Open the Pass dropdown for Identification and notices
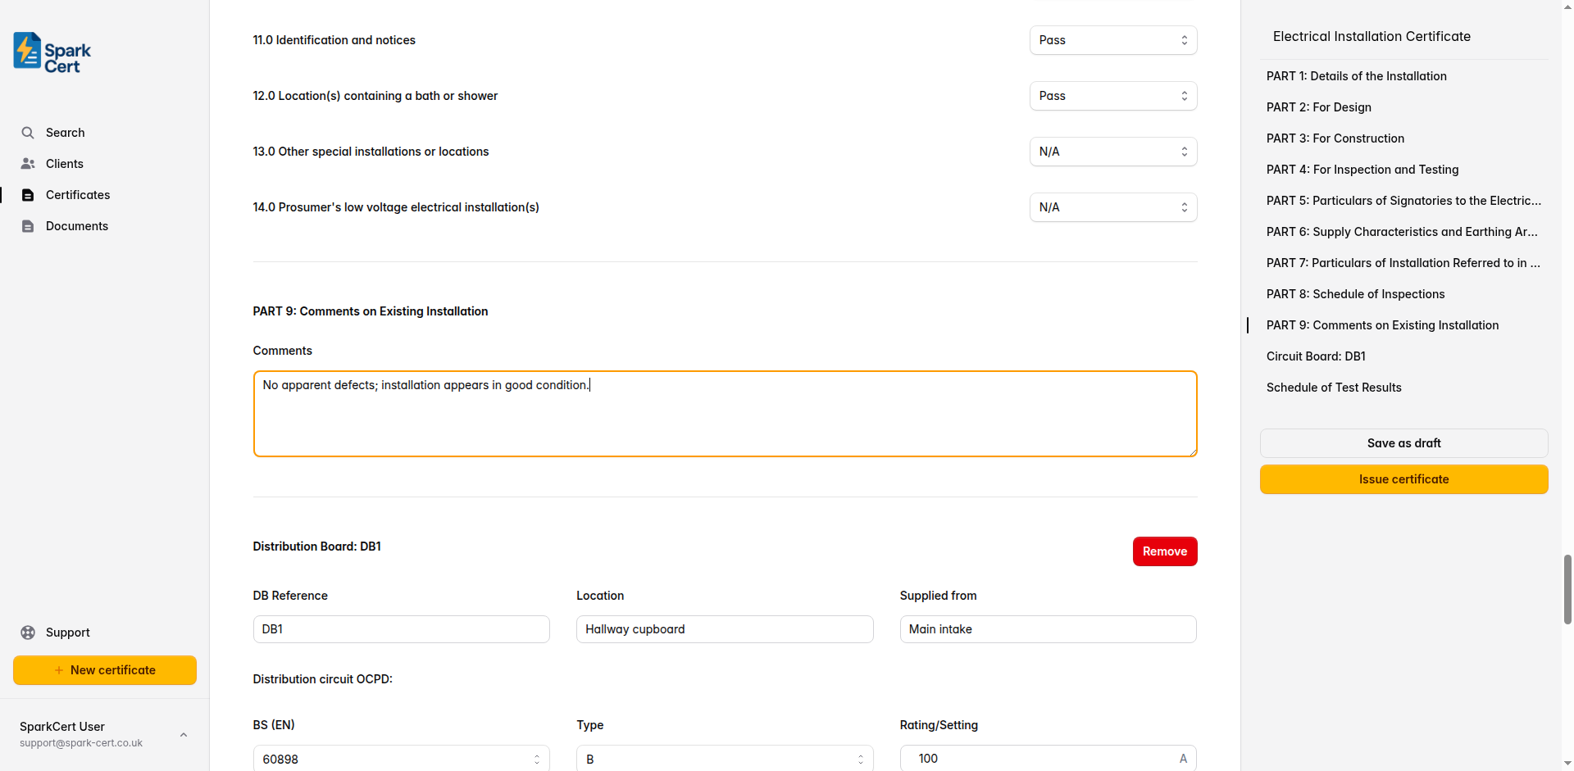Viewport: 1574px width, 771px height. [1112, 40]
